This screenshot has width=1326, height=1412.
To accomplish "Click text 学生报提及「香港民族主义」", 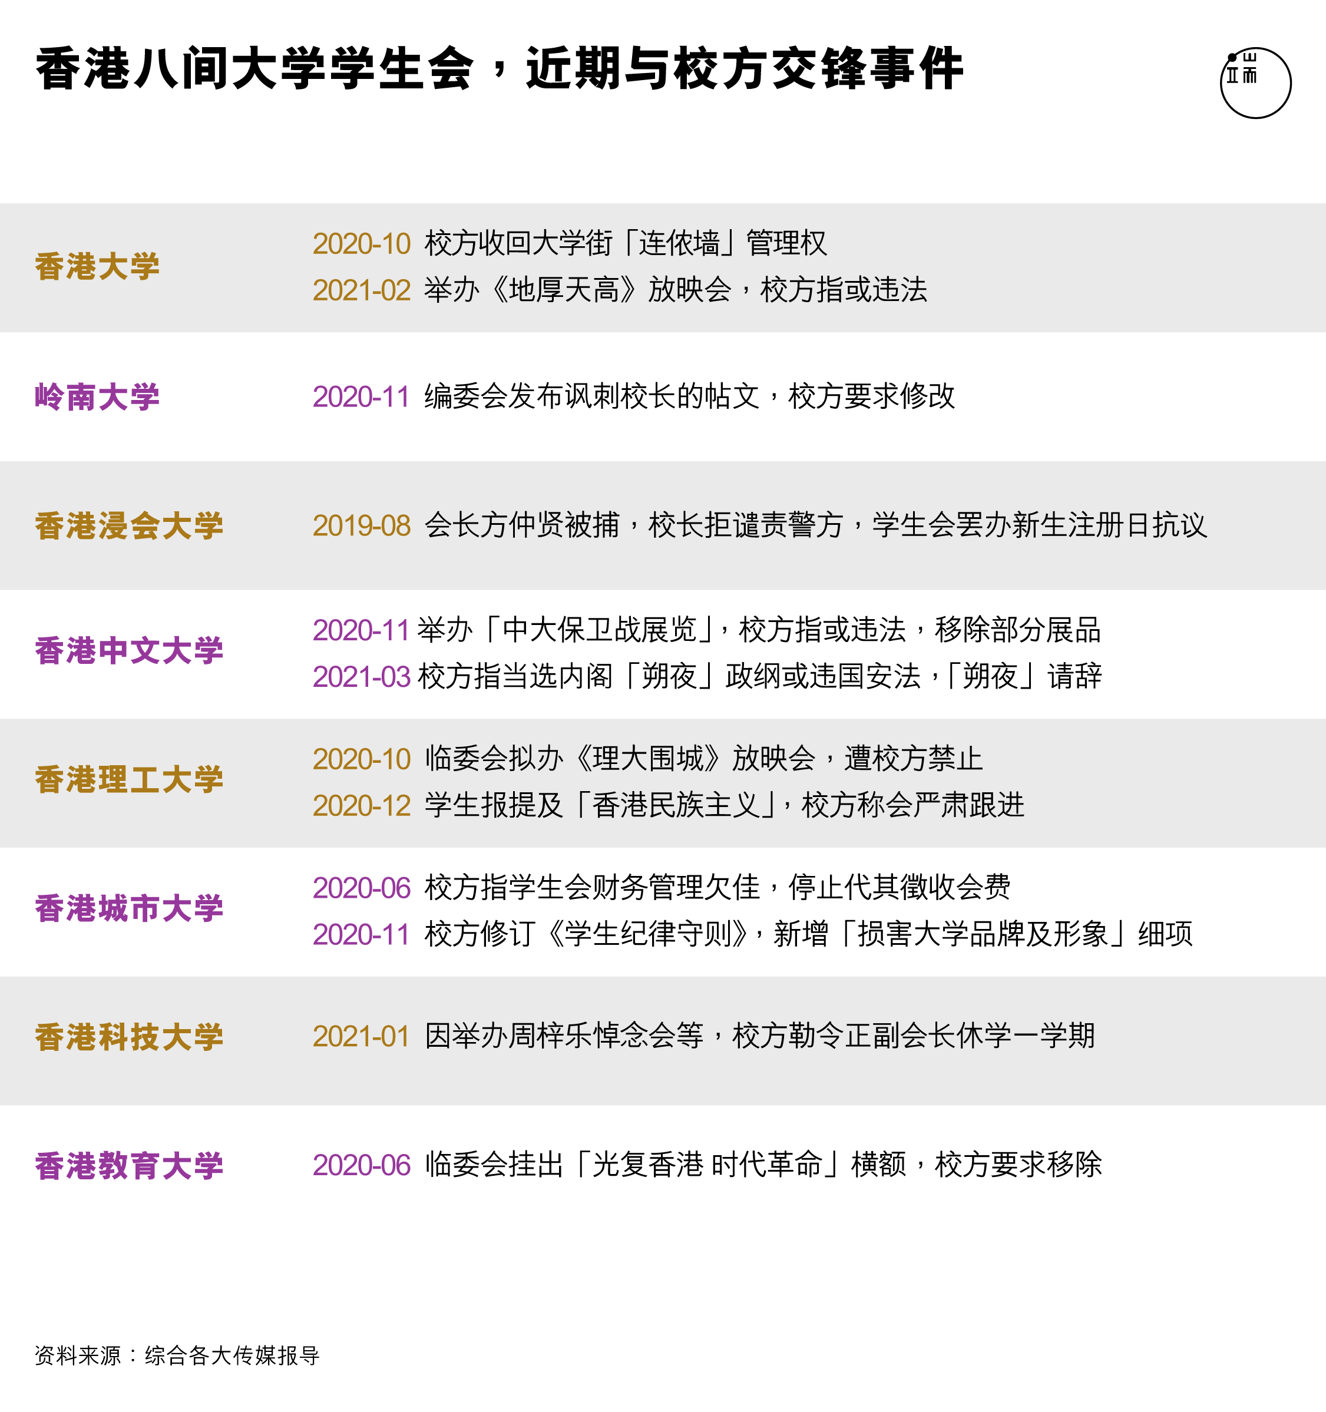I will pos(601,805).
